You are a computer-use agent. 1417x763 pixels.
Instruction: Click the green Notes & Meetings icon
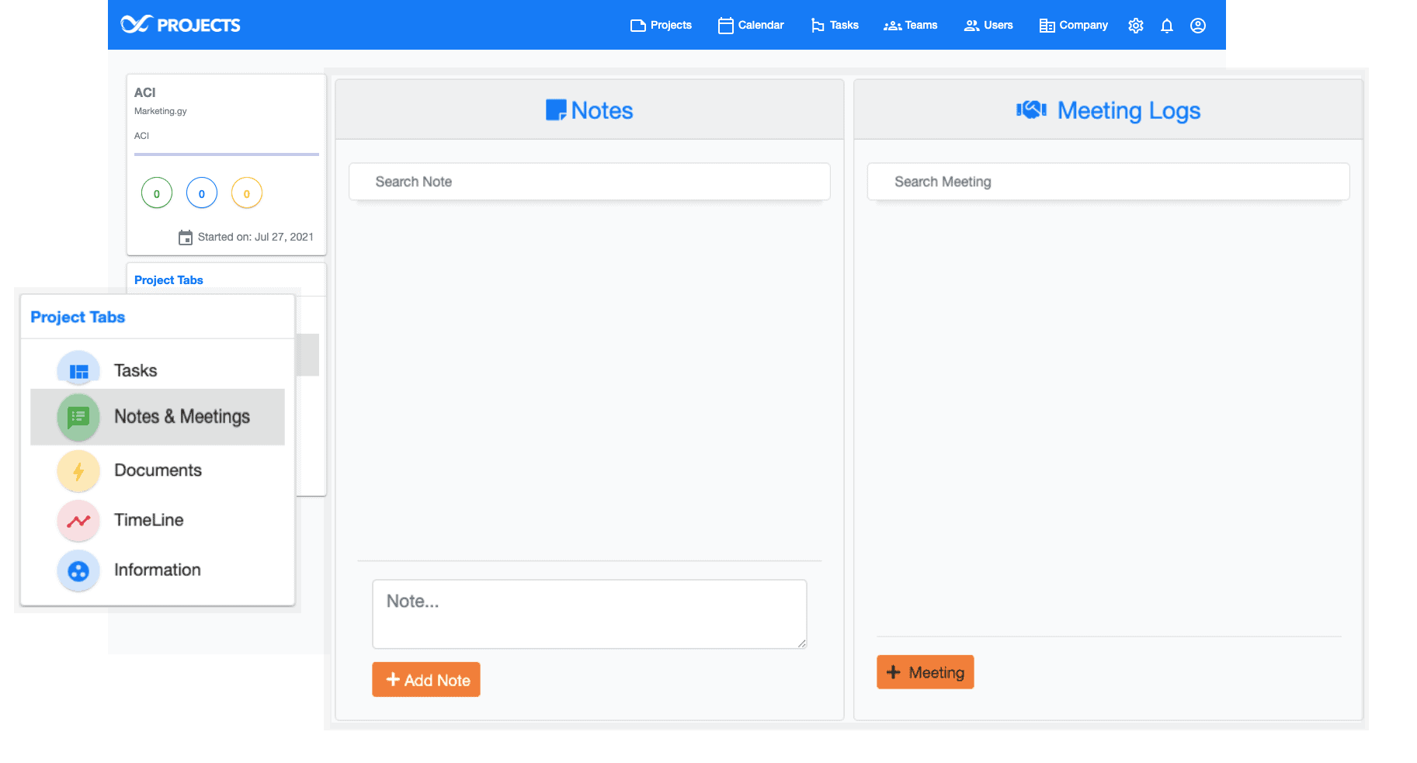(78, 418)
